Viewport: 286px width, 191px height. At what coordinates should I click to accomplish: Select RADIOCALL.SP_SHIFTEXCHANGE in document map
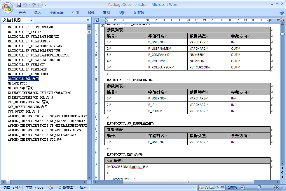pyautogui.click(x=31, y=27)
